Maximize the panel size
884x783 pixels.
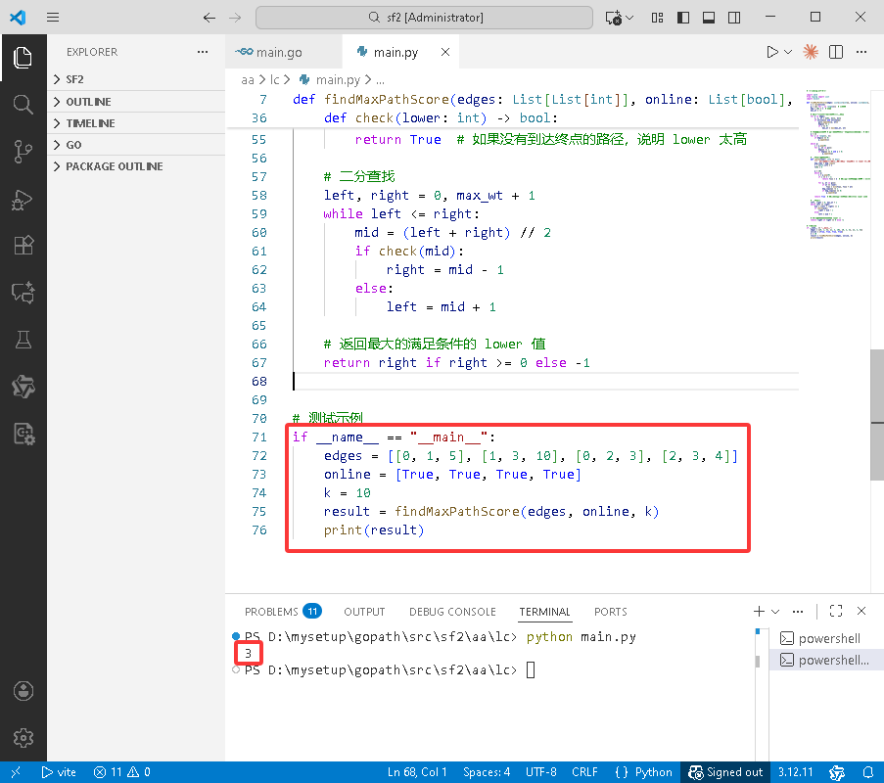(836, 611)
